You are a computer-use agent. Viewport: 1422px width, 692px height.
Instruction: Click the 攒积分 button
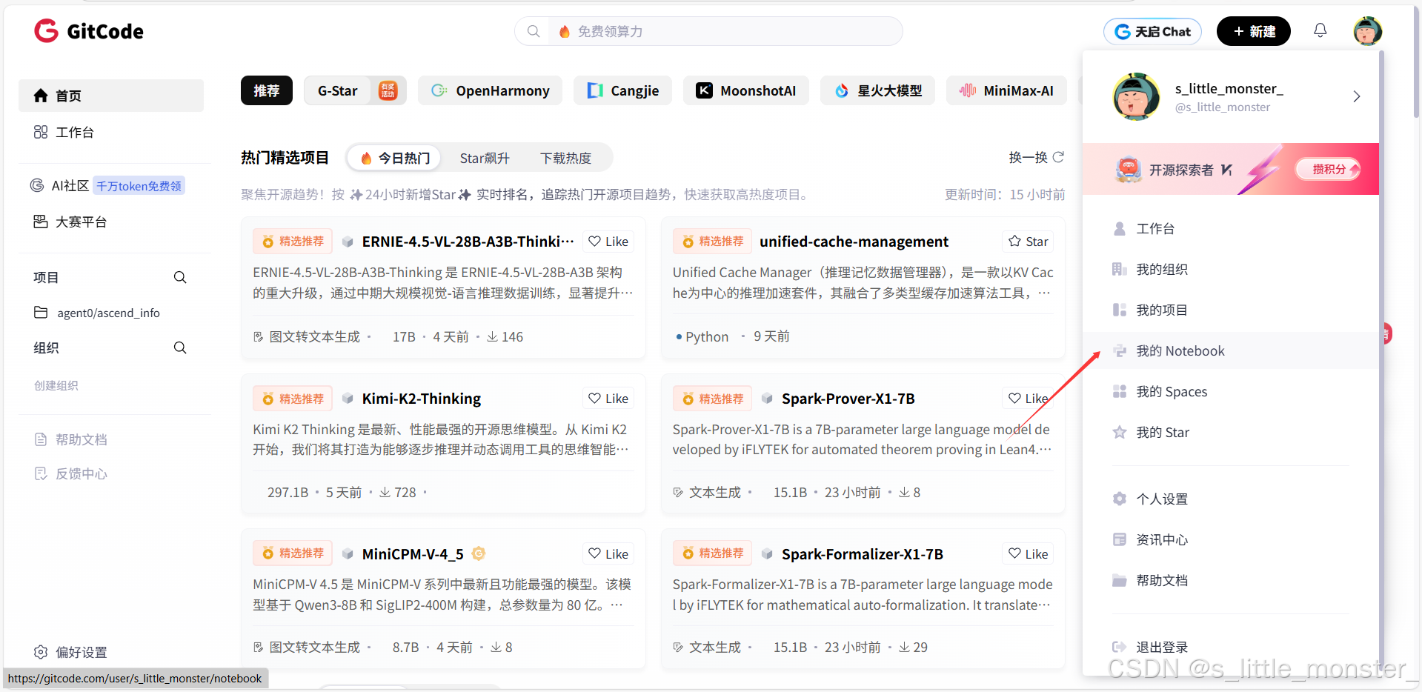[x=1329, y=169]
